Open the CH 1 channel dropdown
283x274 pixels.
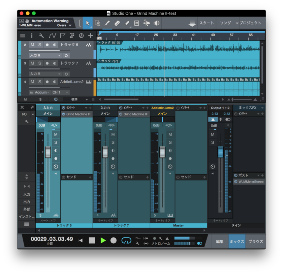[60, 92]
